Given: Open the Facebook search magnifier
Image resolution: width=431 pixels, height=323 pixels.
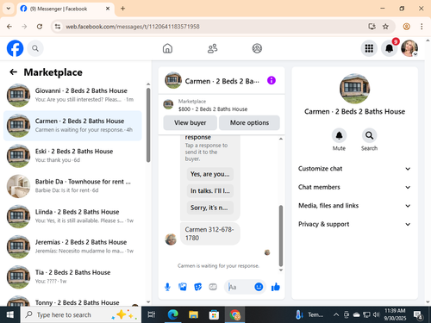Looking at the screenshot, I should pyautogui.click(x=35, y=48).
